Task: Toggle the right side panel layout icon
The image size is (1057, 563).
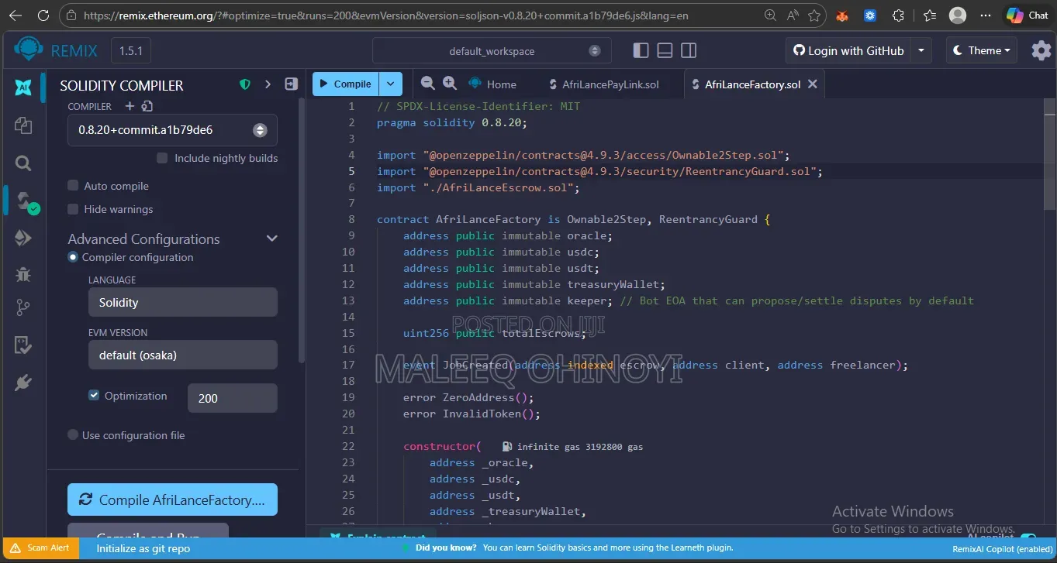Action: point(689,50)
